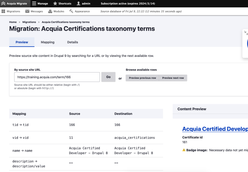Open Messages via the envelope icon
248x172 pixels.
tap(27, 11)
